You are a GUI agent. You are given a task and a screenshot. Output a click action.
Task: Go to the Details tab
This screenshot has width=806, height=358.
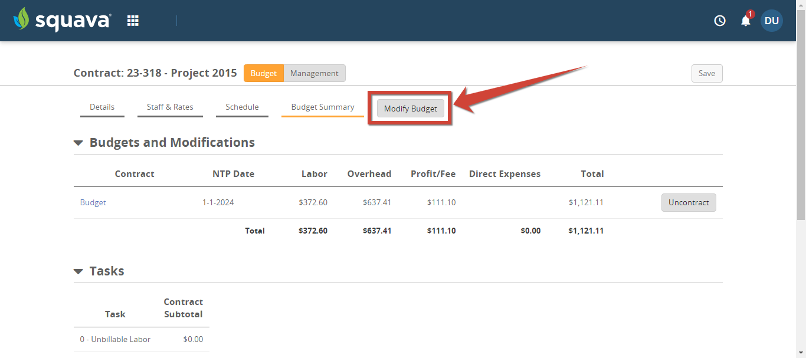(x=102, y=107)
